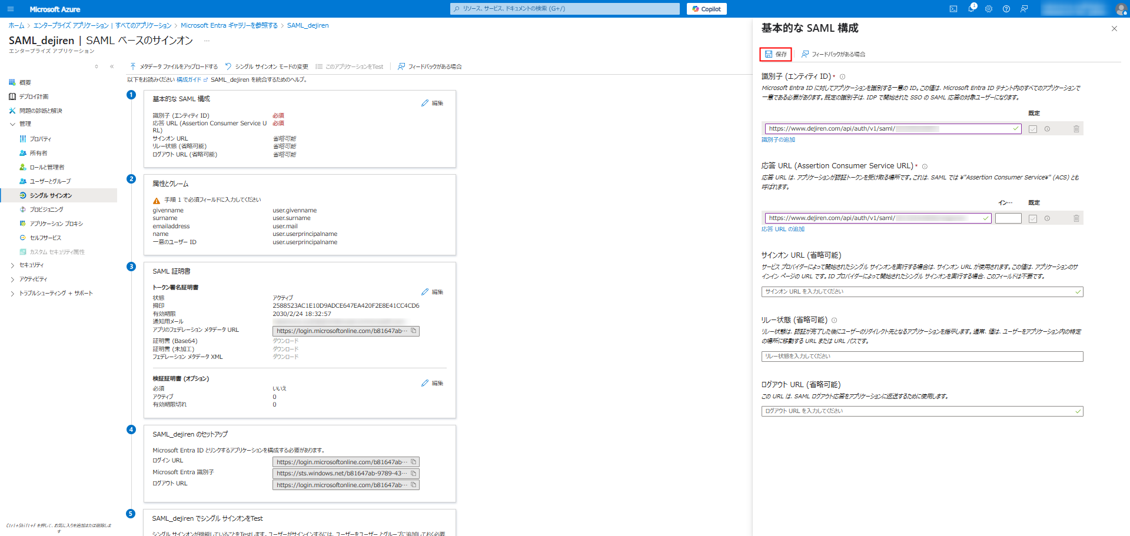Click the リレー状態 input field

pyautogui.click(x=922, y=357)
